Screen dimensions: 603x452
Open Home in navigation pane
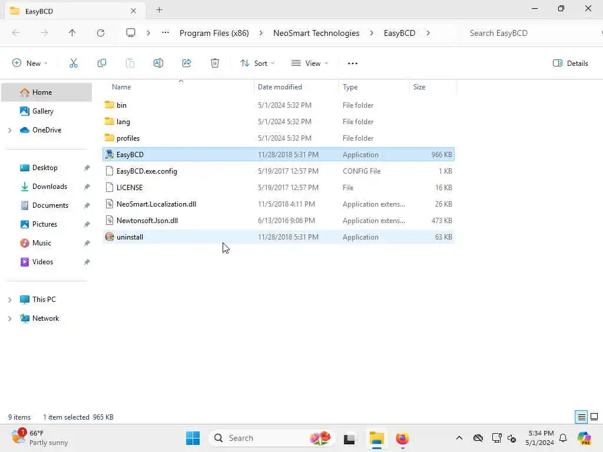coord(47,92)
